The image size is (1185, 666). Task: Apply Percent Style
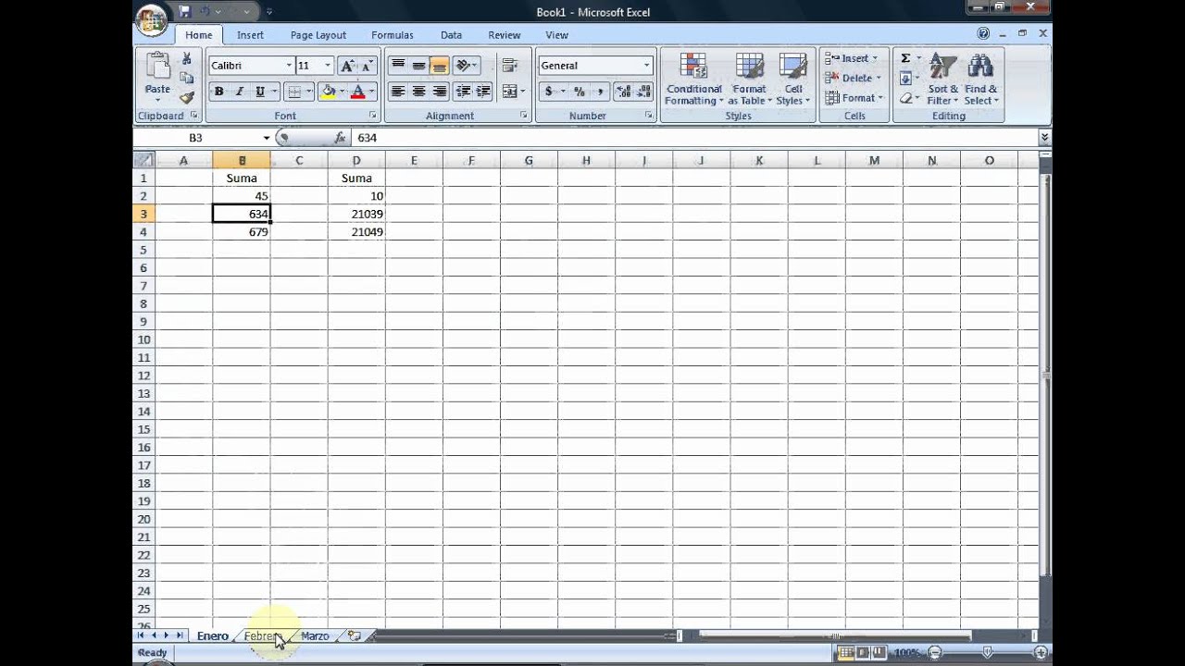pos(580,92)
